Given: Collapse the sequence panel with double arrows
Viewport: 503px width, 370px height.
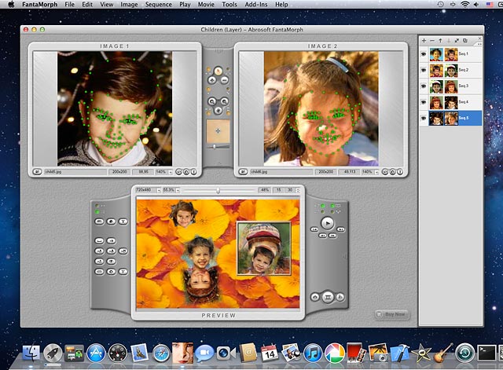Looking at the screenshot, I should [x=479, y=44].
